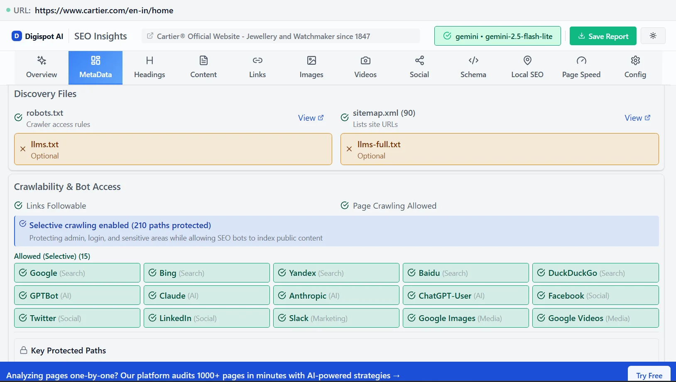The width and height of the screenshot is (676, 382).
Task: View the sitemap.xml file
Action: click(637, 118)
